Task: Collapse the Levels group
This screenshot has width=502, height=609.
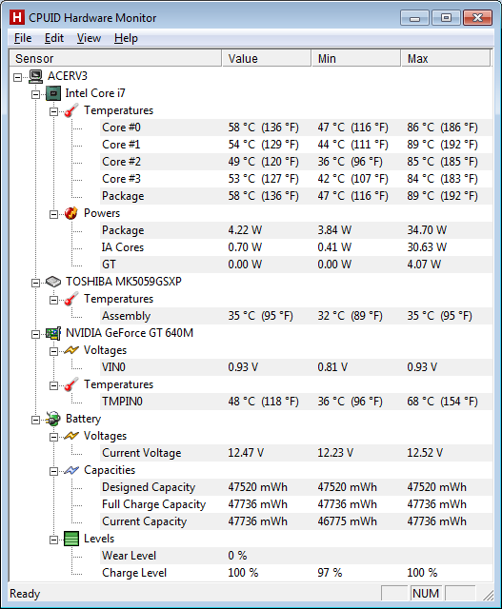Action: [53, 540]
